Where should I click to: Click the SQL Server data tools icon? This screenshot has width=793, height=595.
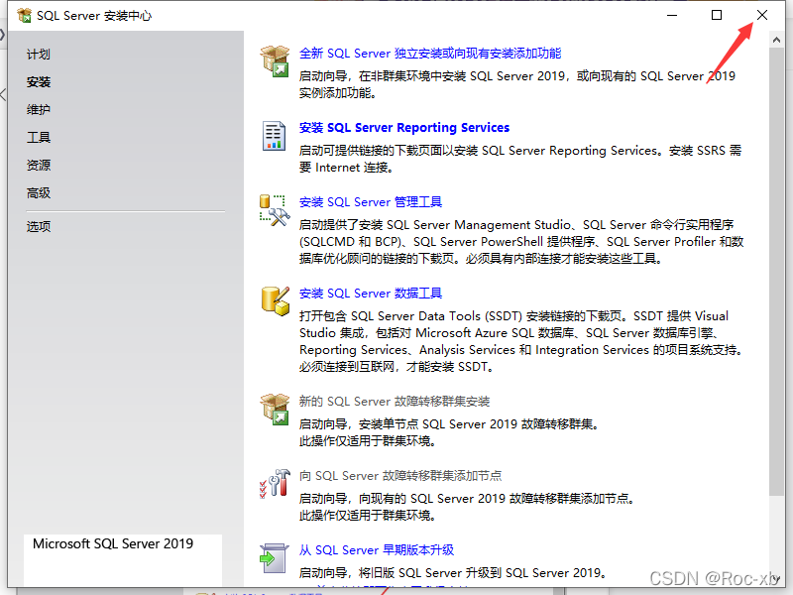click(274, 300)
